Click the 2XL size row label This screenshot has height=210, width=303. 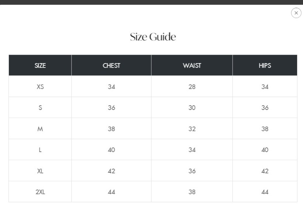40,192
